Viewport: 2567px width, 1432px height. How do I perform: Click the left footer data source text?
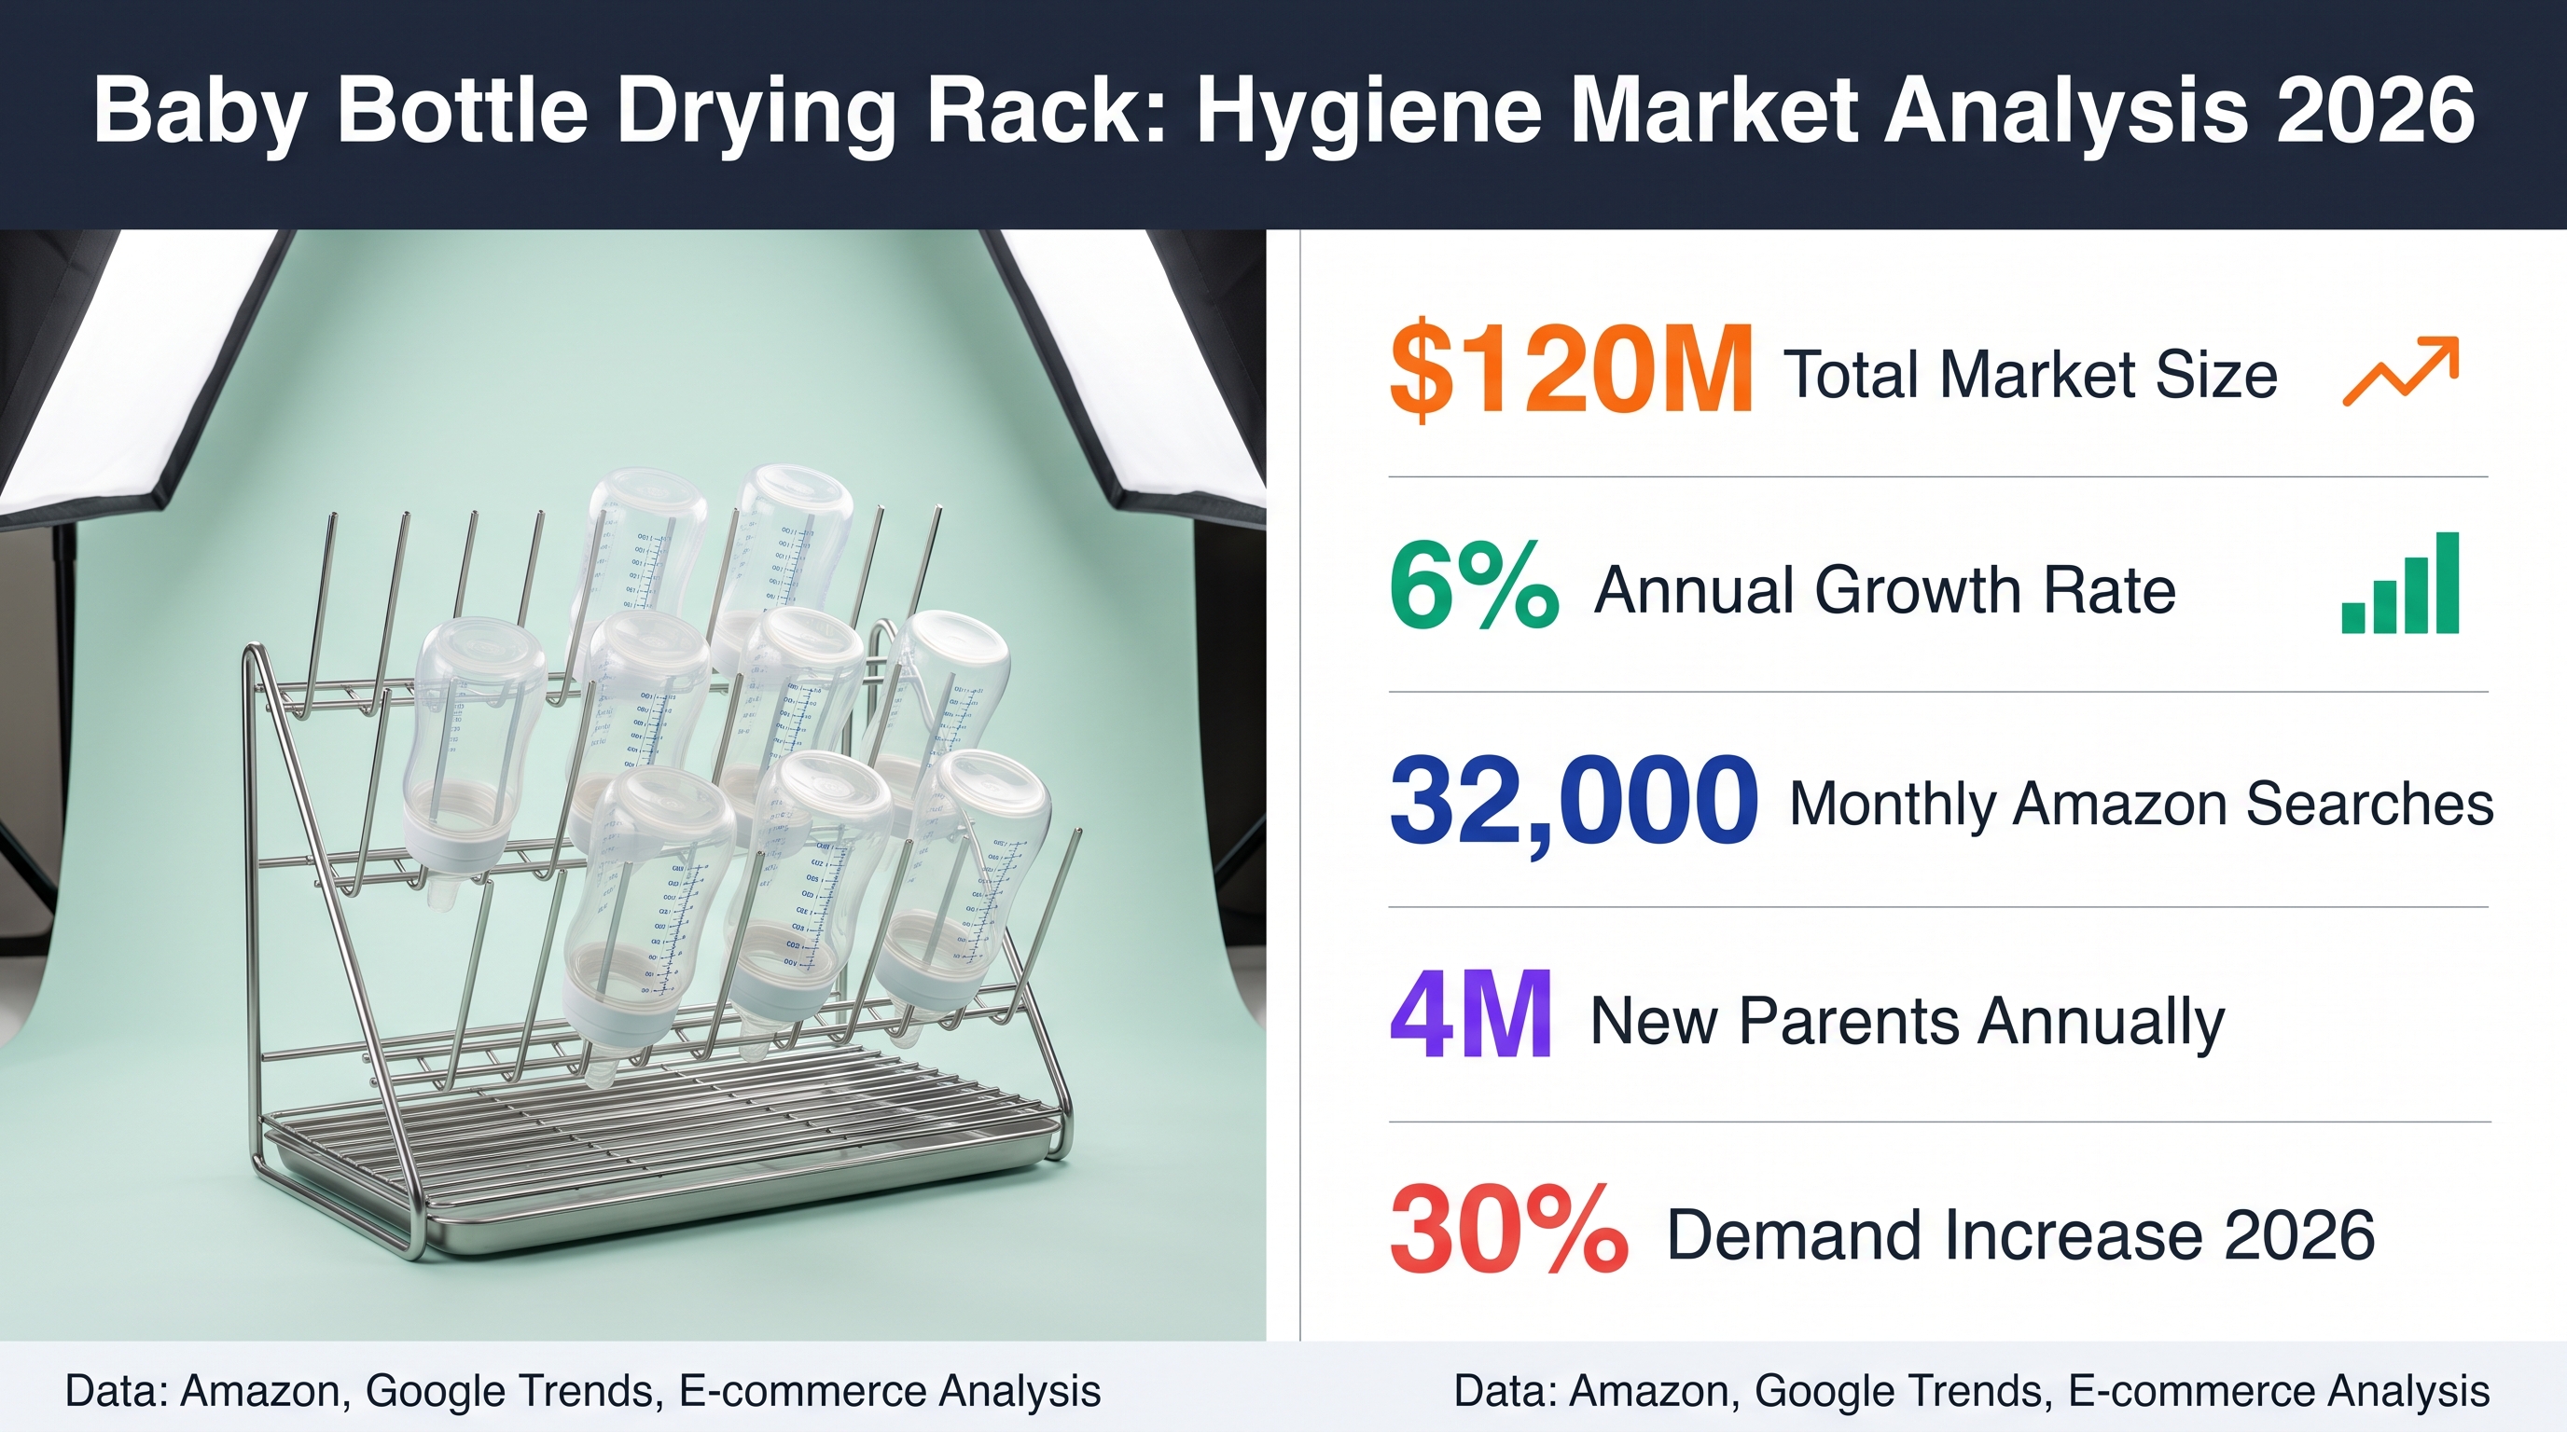[x=583, y=1391]
